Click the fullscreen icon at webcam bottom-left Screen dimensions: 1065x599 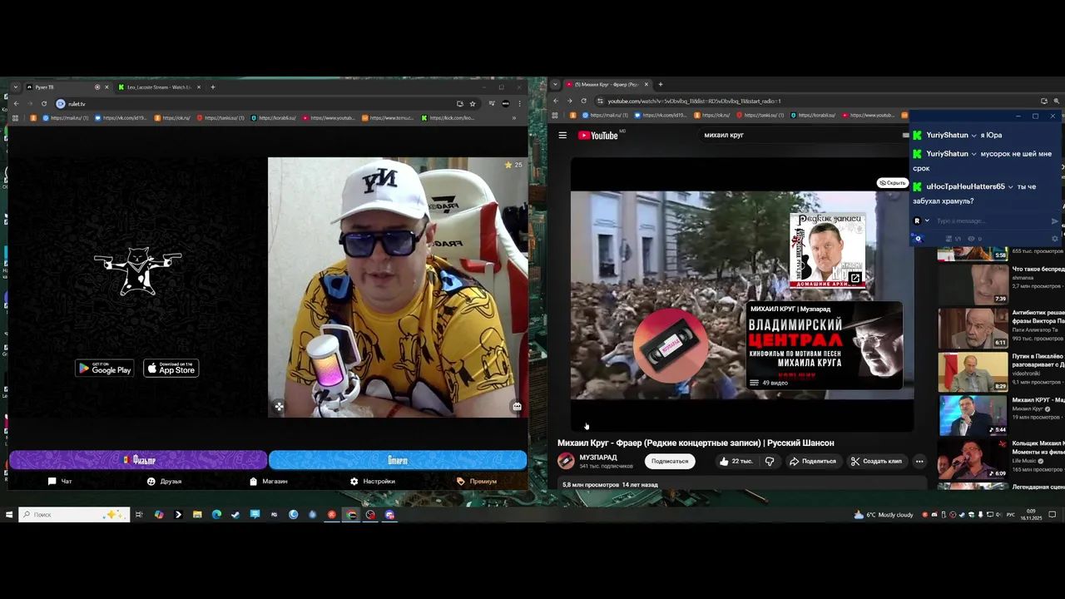[279, 407]
